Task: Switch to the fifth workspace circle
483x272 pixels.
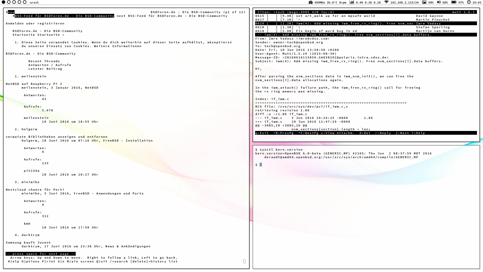Action: coord(25,2)
